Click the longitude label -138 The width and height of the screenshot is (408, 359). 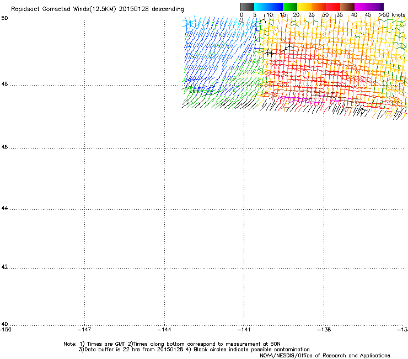click(324, 330)
